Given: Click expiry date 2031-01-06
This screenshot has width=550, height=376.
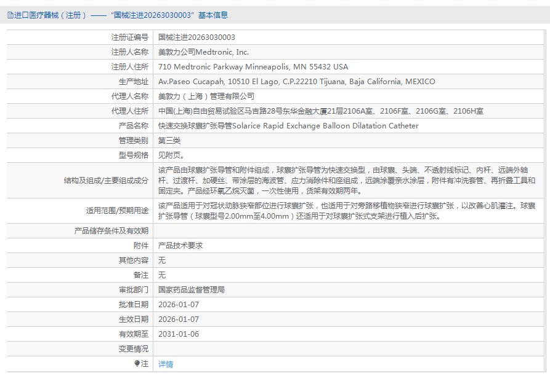Looking at the screenshot, I should (x=179, y=334).
